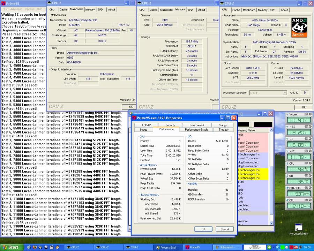
Task: Launch Internet Explorer from quick launch
Action: click(29, 247)
